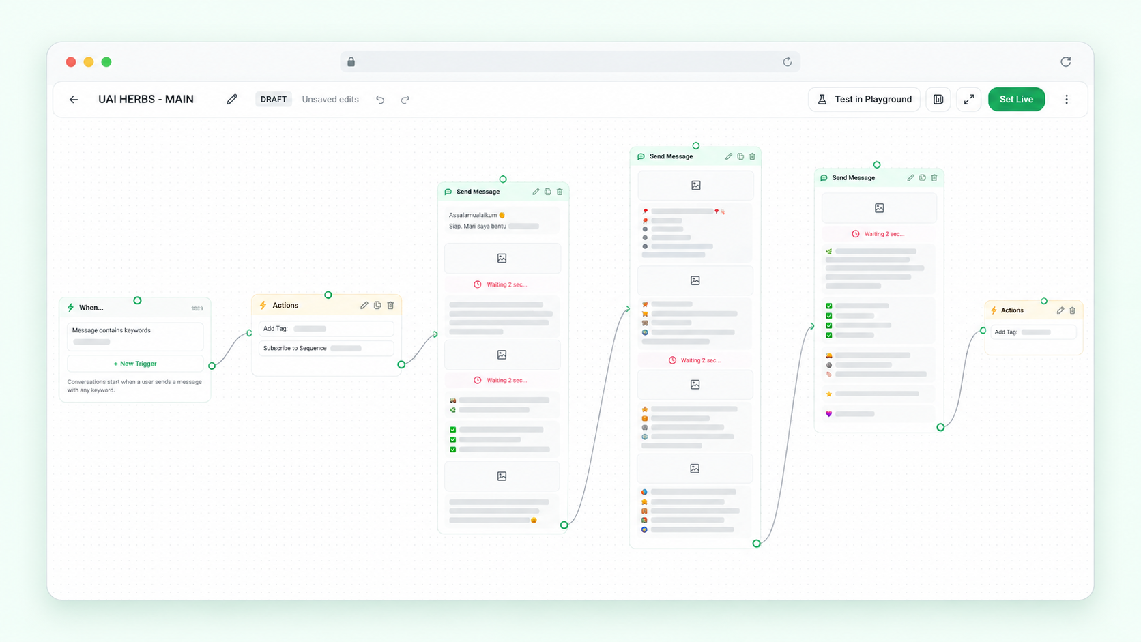This screenshot has height=642, width=1141.
Task: Edit the Send Message node linked to the final Actions node
Action: tap(910, 178)
